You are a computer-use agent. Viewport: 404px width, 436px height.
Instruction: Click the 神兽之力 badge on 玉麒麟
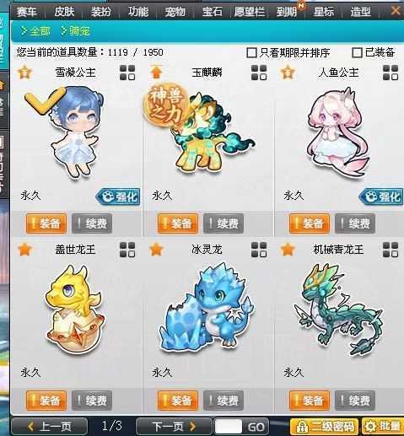pyautogui.click(x=166, y=105)
